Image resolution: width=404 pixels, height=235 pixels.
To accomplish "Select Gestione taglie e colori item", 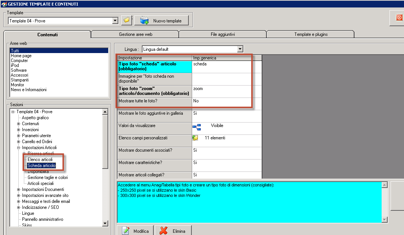I will point(48,177).
